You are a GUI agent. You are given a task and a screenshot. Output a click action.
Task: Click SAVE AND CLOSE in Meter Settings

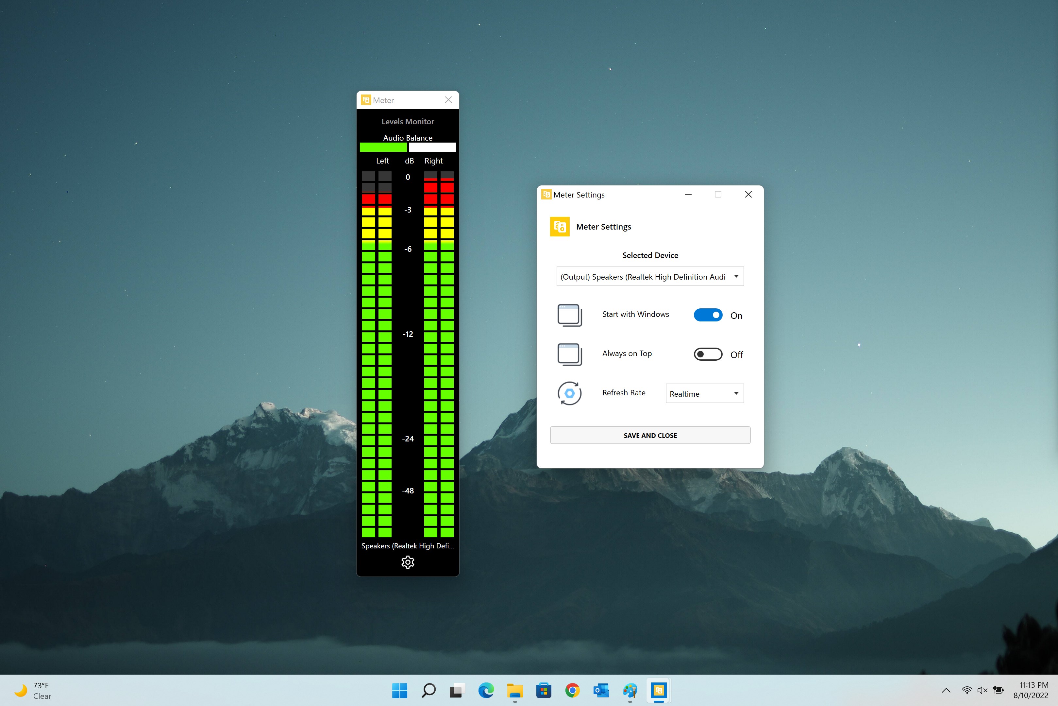650,435
